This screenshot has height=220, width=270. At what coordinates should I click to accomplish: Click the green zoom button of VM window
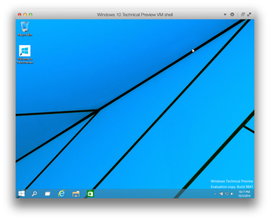(x=30, y=15)
